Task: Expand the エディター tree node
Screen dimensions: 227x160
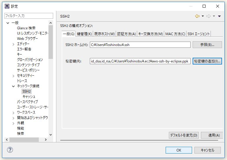Action: coord(13,44)
